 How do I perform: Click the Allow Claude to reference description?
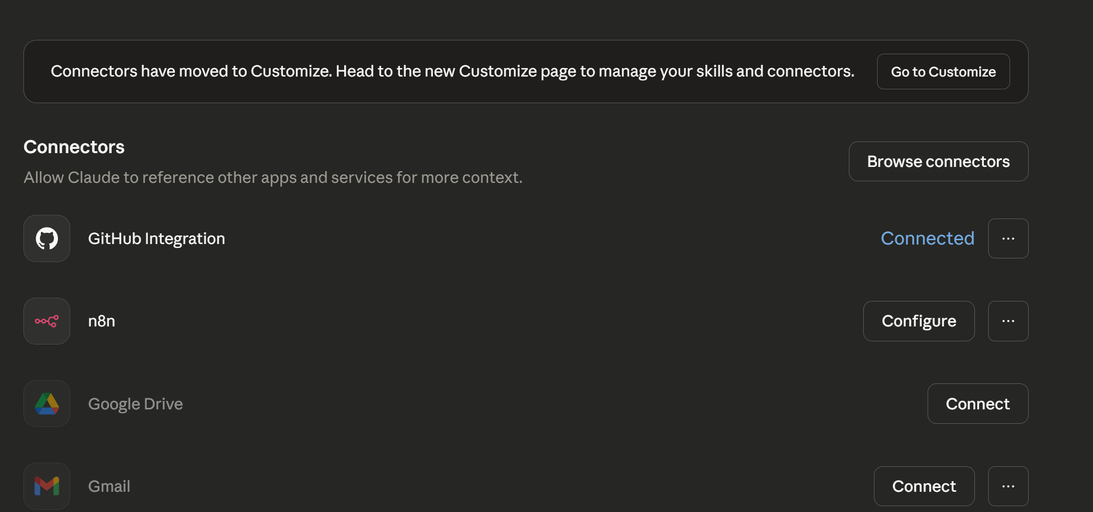tap(273, 178)
